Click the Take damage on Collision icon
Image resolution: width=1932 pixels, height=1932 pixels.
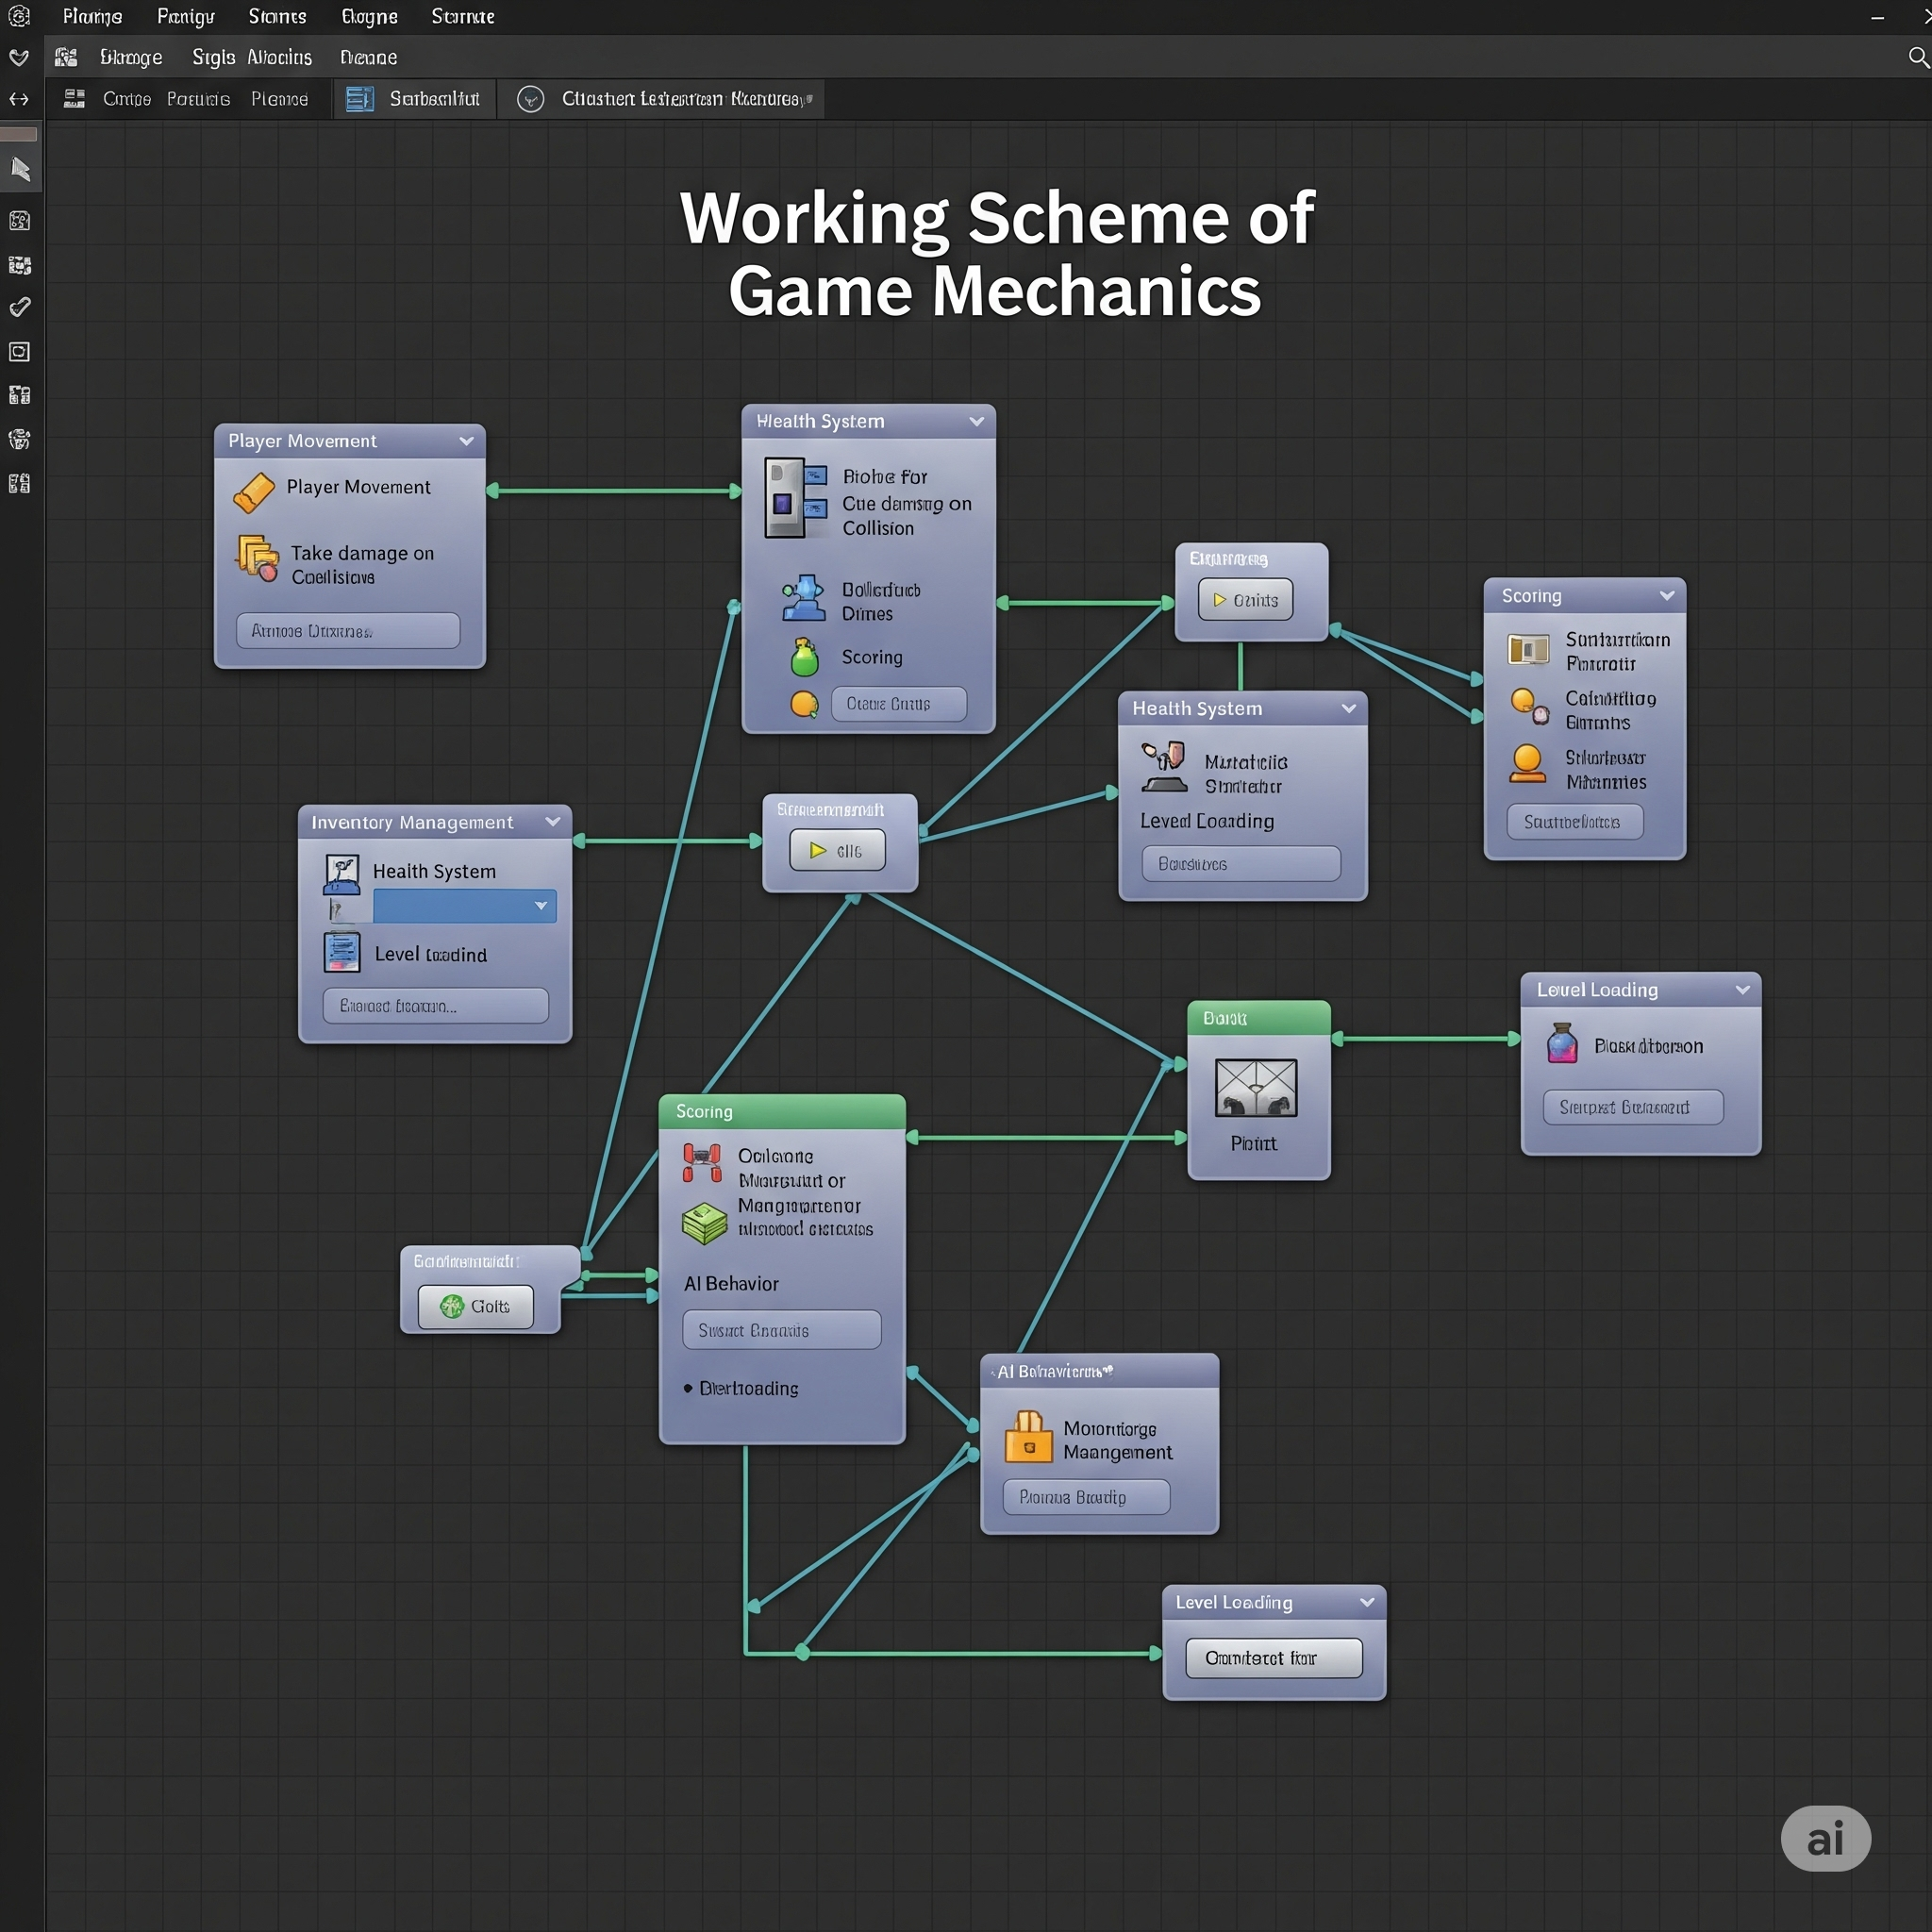click(x=257, y=558)
